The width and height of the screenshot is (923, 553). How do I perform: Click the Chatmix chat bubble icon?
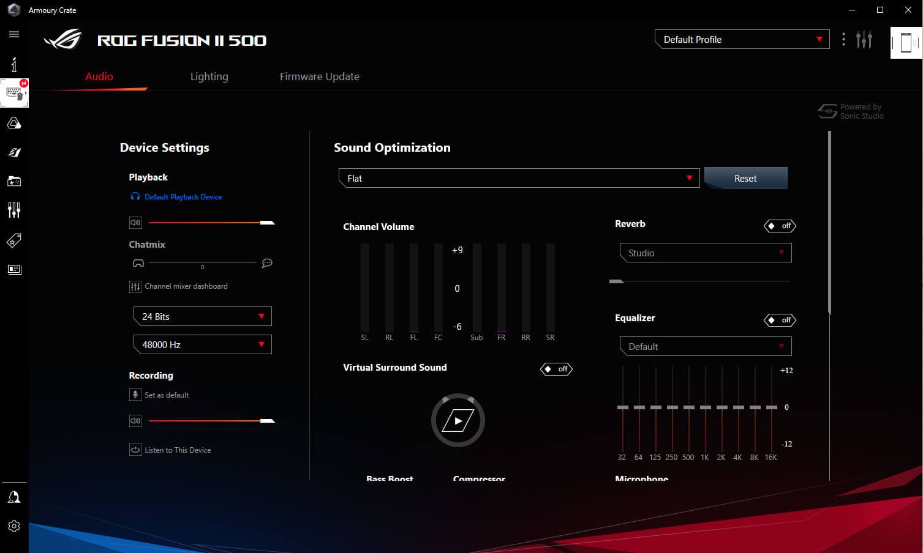267,263
